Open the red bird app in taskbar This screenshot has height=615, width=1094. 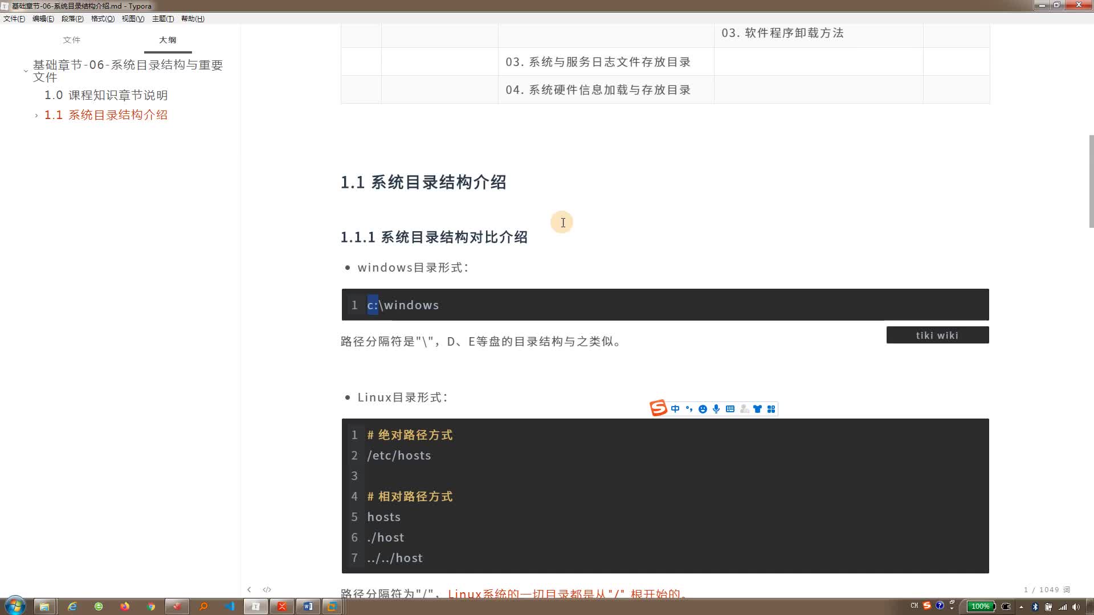[177, 606]
